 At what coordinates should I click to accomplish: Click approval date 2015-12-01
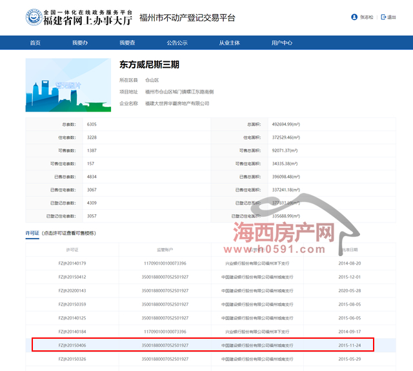click(350, 277)
